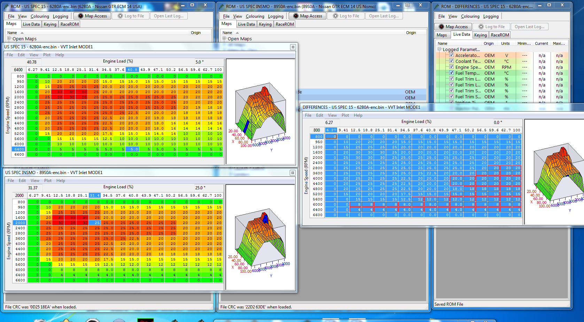Select highlighted 6.27 column header in DIFFERENCES map
584x322 pixels.
point(331,130)
